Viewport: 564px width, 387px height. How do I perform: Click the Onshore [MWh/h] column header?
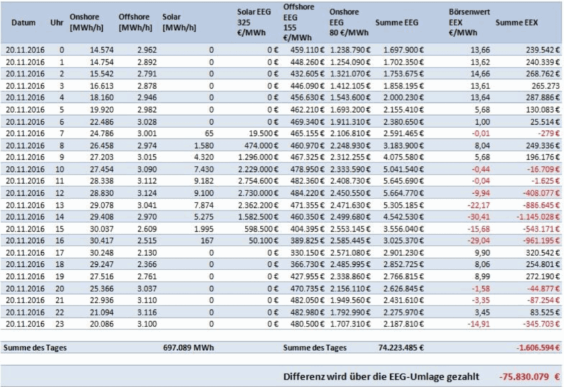tap(88, 23)
